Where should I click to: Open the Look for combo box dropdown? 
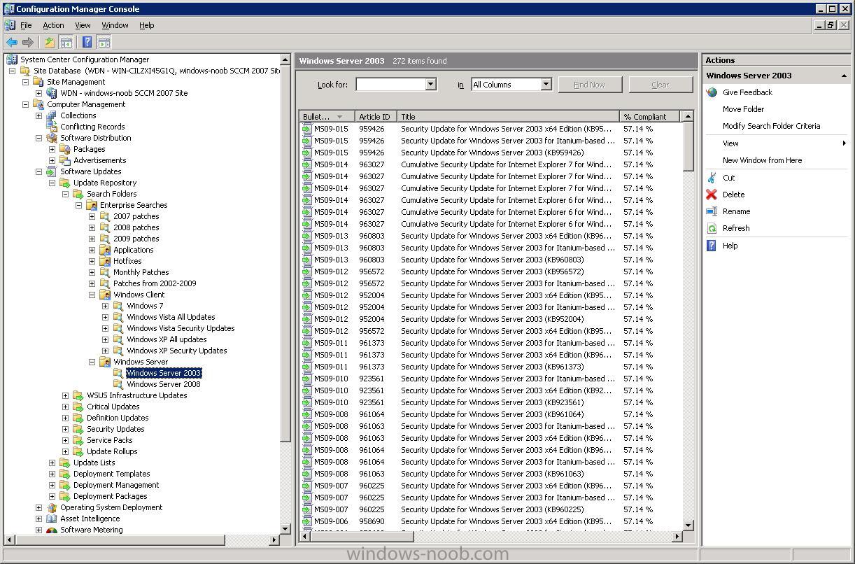[x=430, y=85]
